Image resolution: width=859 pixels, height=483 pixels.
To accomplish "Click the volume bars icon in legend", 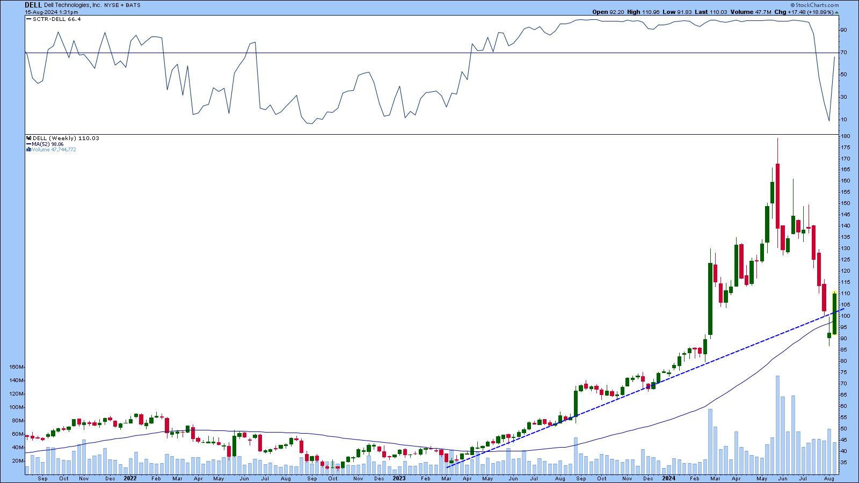I will click(28, 150).
